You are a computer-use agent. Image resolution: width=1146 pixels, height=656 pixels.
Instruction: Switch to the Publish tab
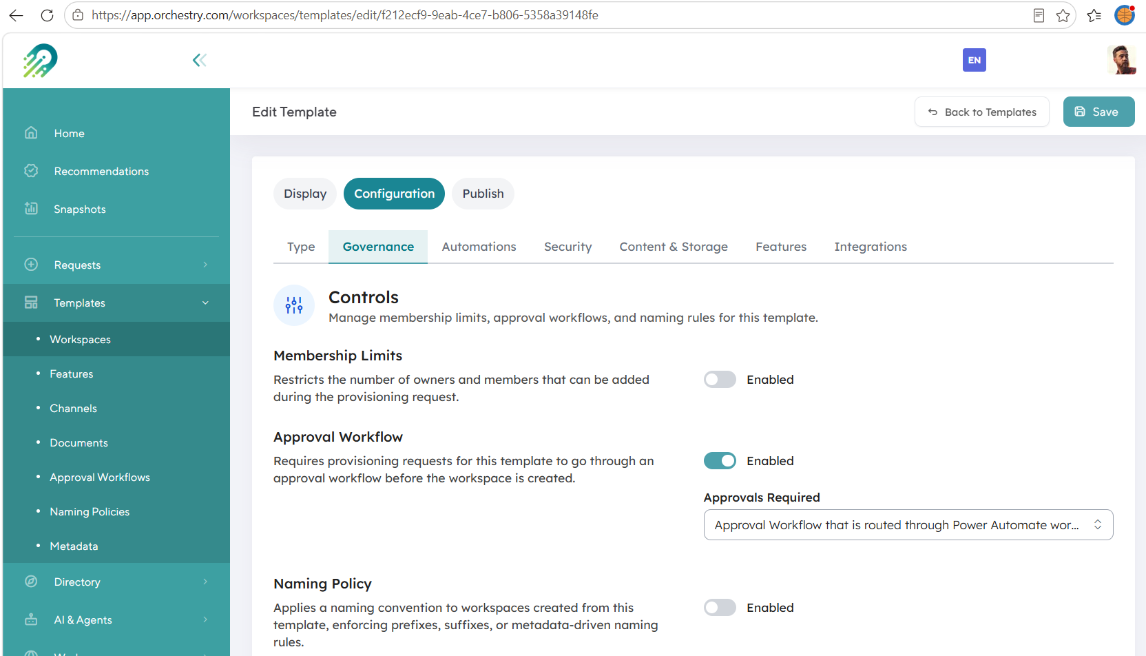(483, 194)
